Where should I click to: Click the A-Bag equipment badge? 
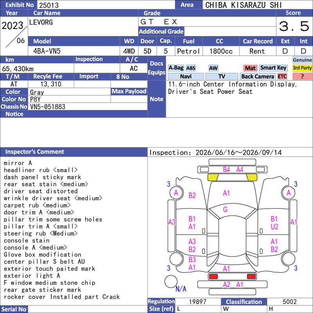[176, 68]
